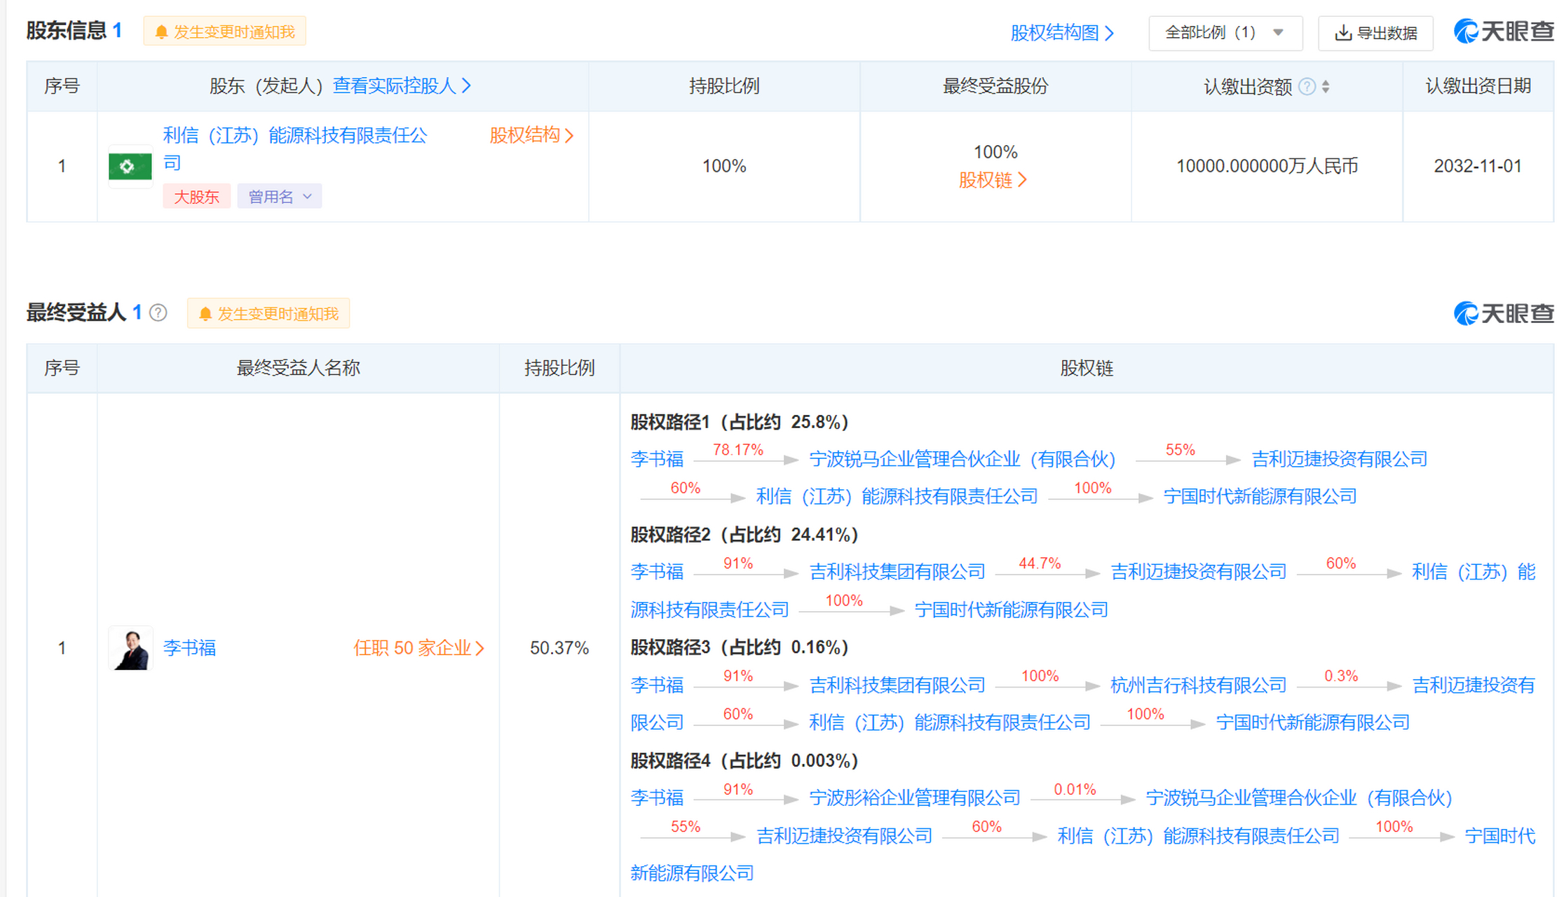Click the 大股东 tag
Screen dimensions: 1564x897
[x=196, y=197]
